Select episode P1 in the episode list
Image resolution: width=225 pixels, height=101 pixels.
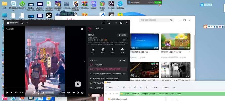(x=108, y=69)
